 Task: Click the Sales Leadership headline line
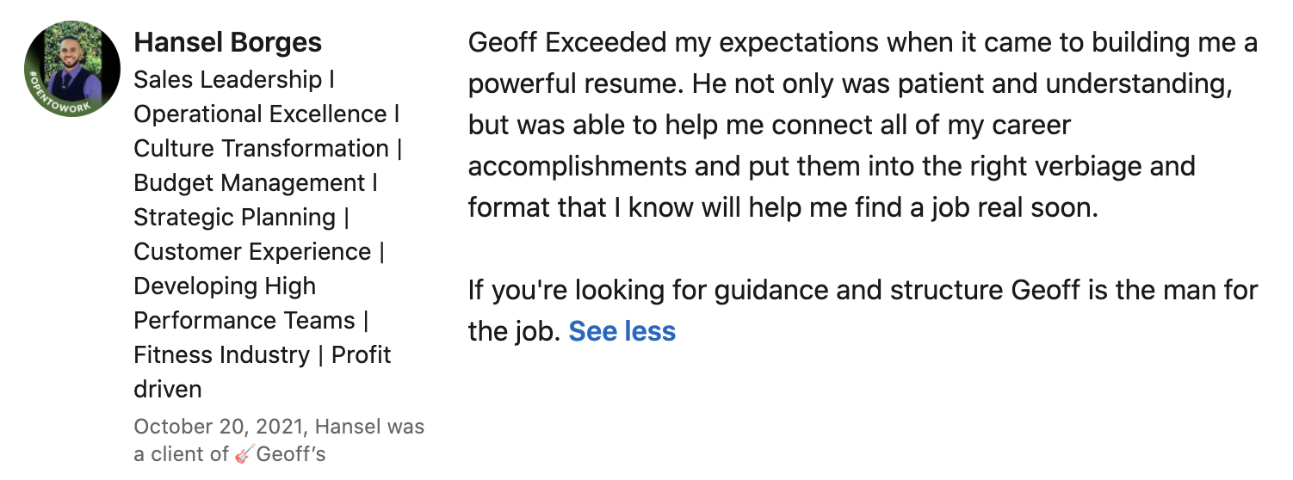234,80
